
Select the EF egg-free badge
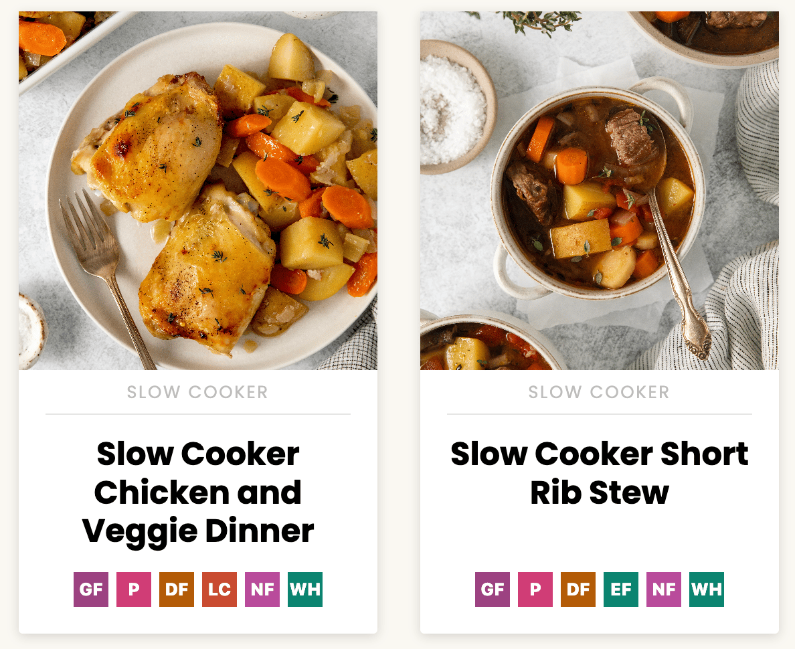[621, 589]
